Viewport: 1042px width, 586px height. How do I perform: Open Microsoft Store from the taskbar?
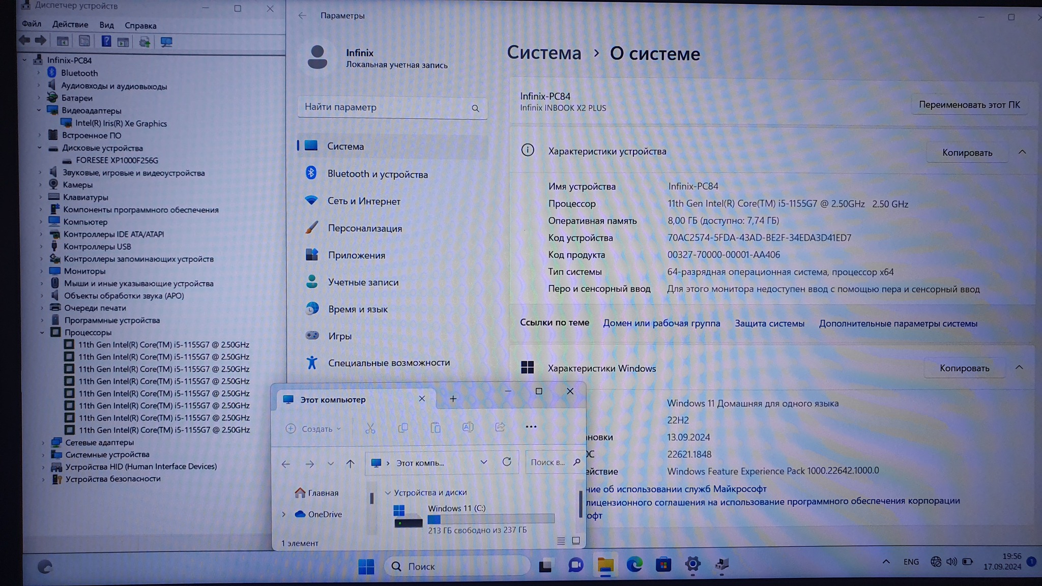pyautogui.click(x=663, y=565)
